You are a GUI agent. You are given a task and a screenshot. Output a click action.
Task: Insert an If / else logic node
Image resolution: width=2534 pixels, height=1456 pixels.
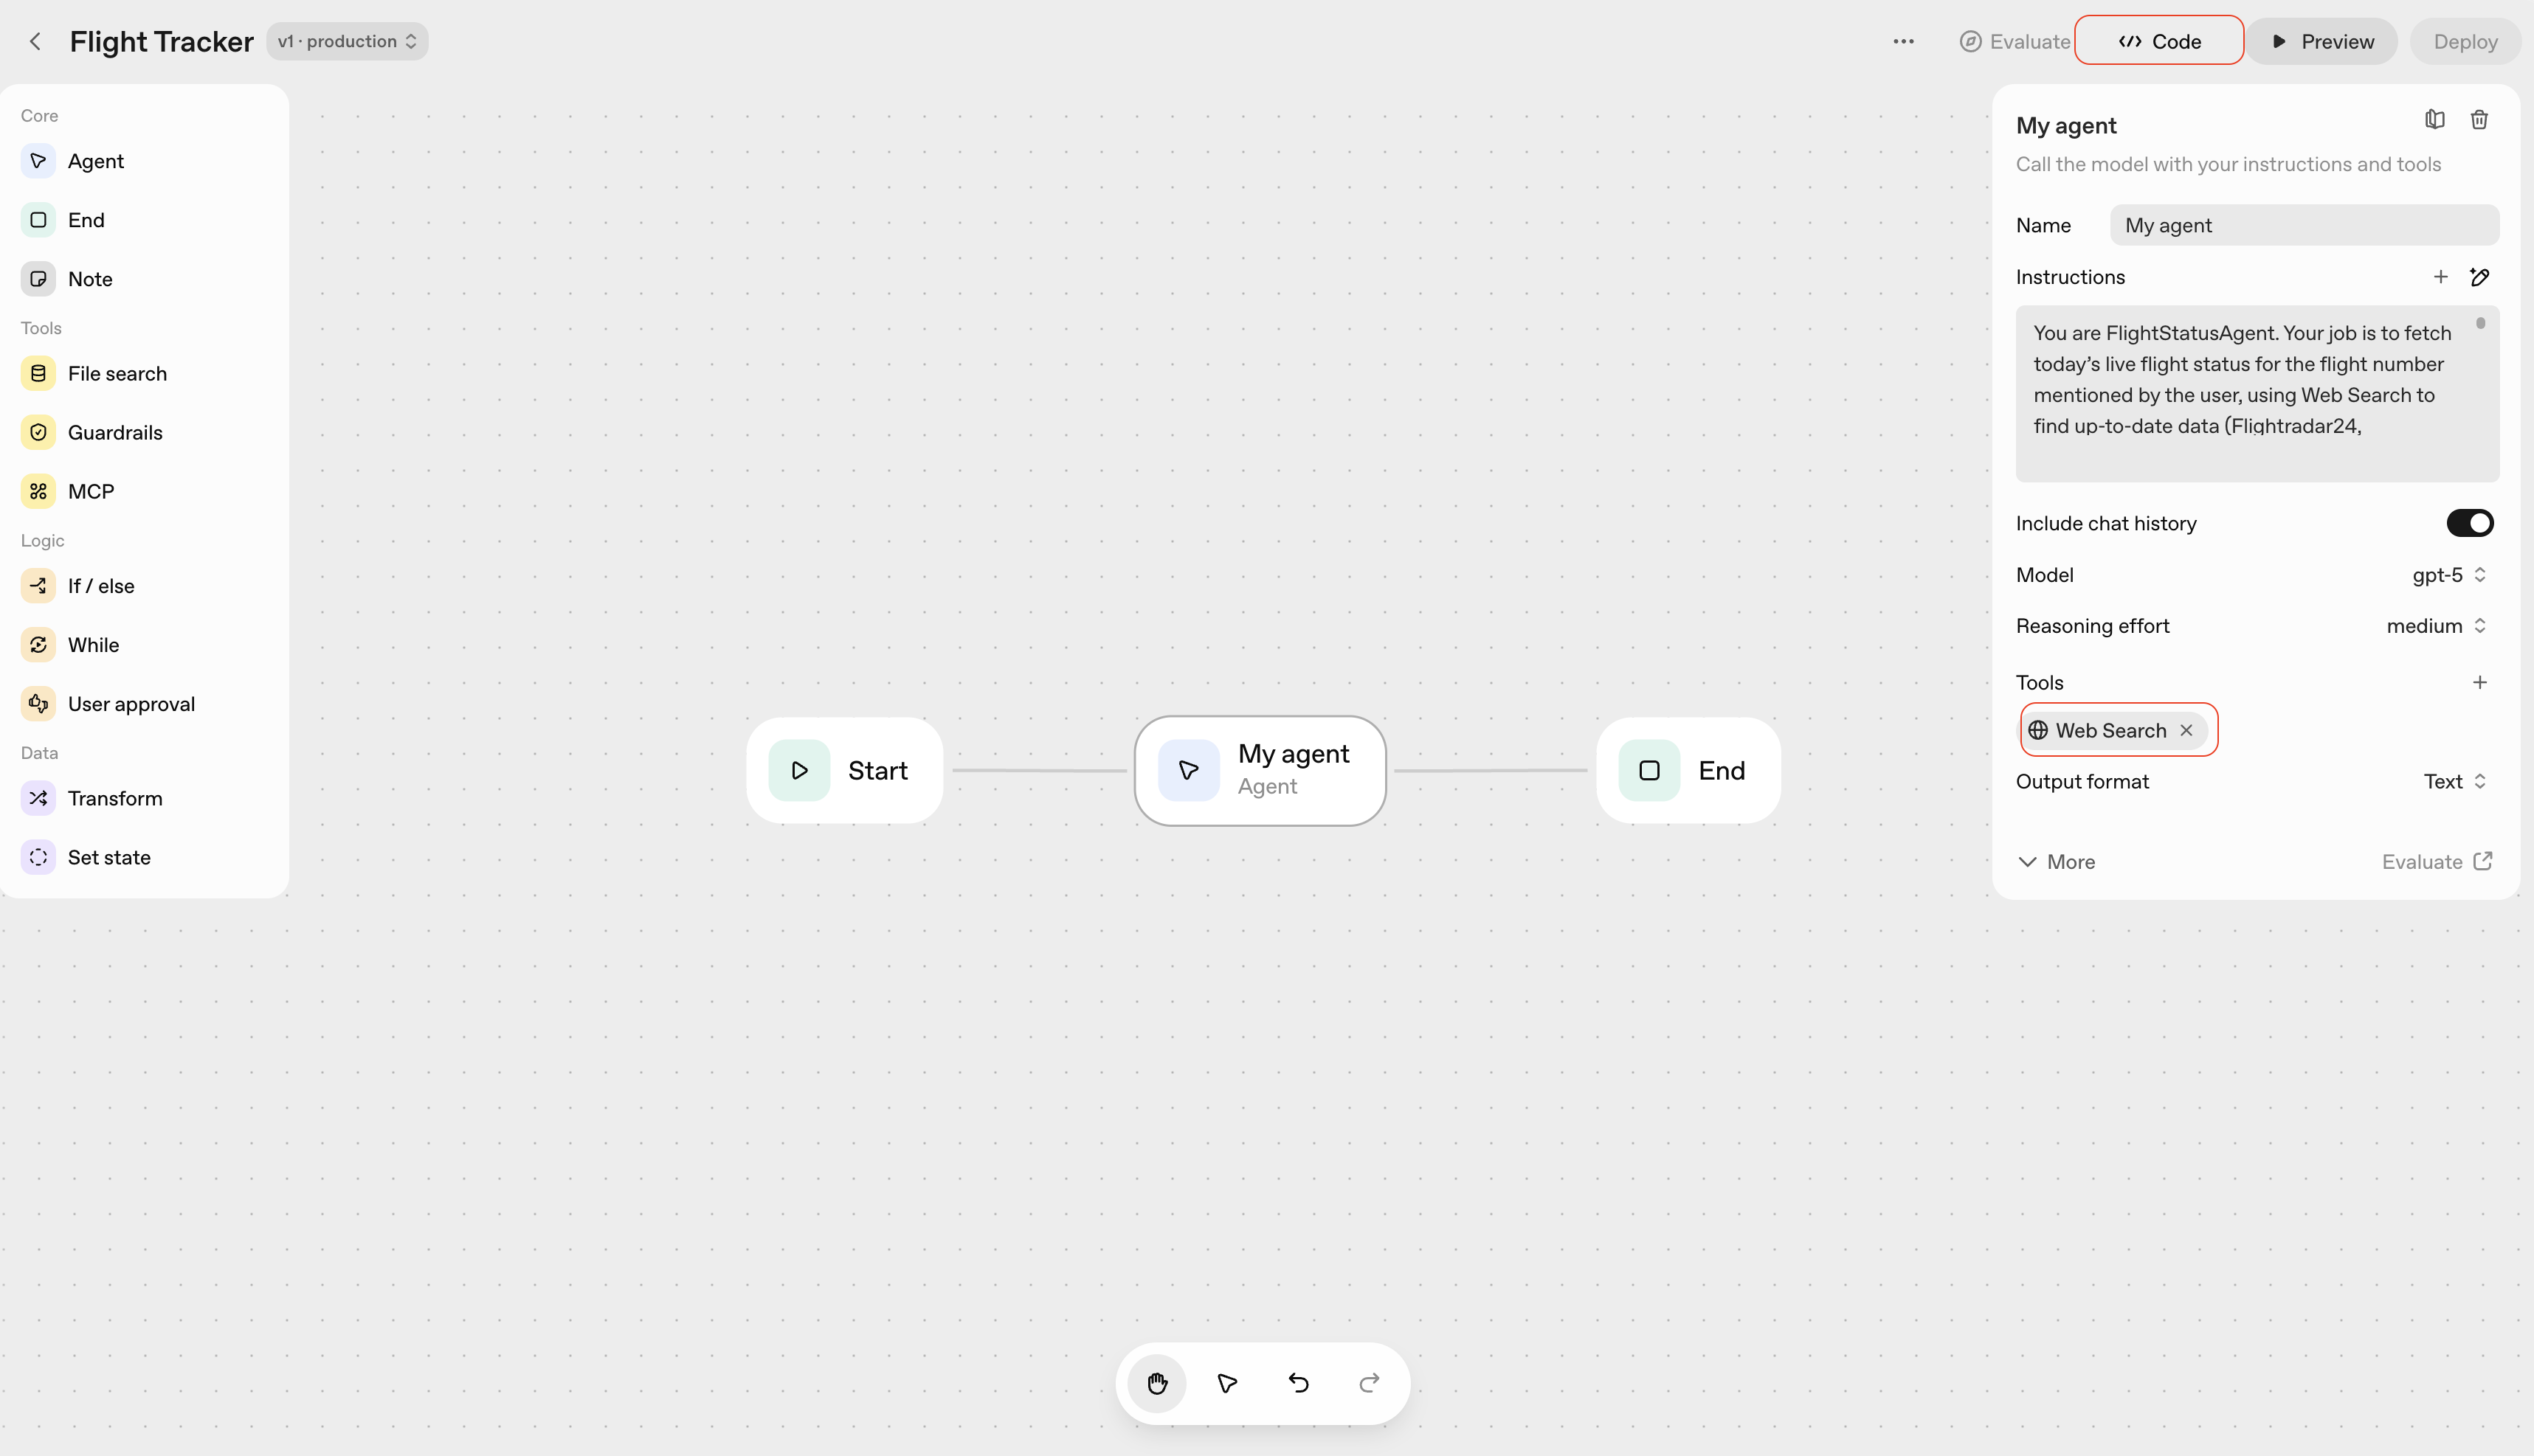click(x=100, y=586)
